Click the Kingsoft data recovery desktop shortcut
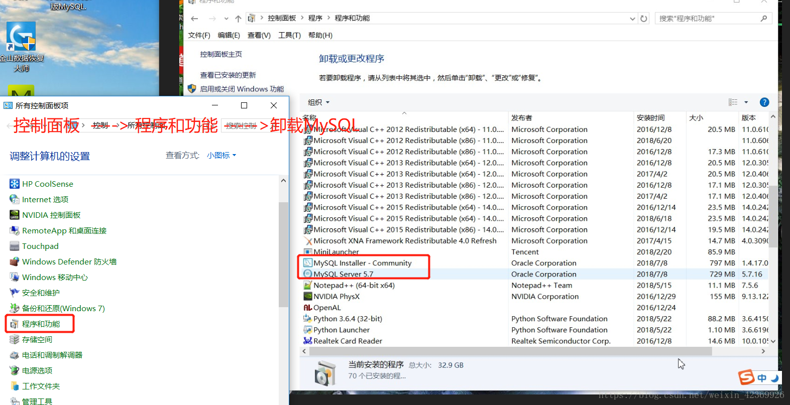Image resolution: width=790 pixels, height=405 pixels. [x=21, y=47]
